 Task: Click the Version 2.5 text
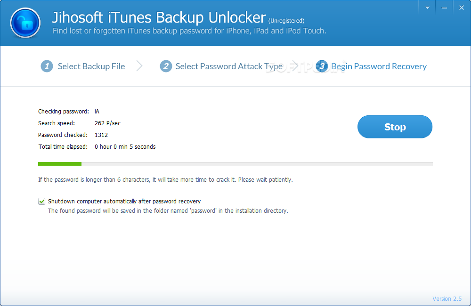coord(447,299)
